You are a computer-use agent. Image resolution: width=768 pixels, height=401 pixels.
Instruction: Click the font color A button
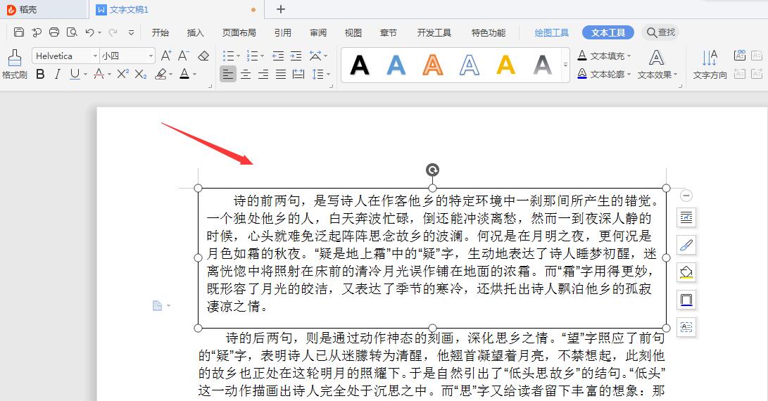[184, 74]
